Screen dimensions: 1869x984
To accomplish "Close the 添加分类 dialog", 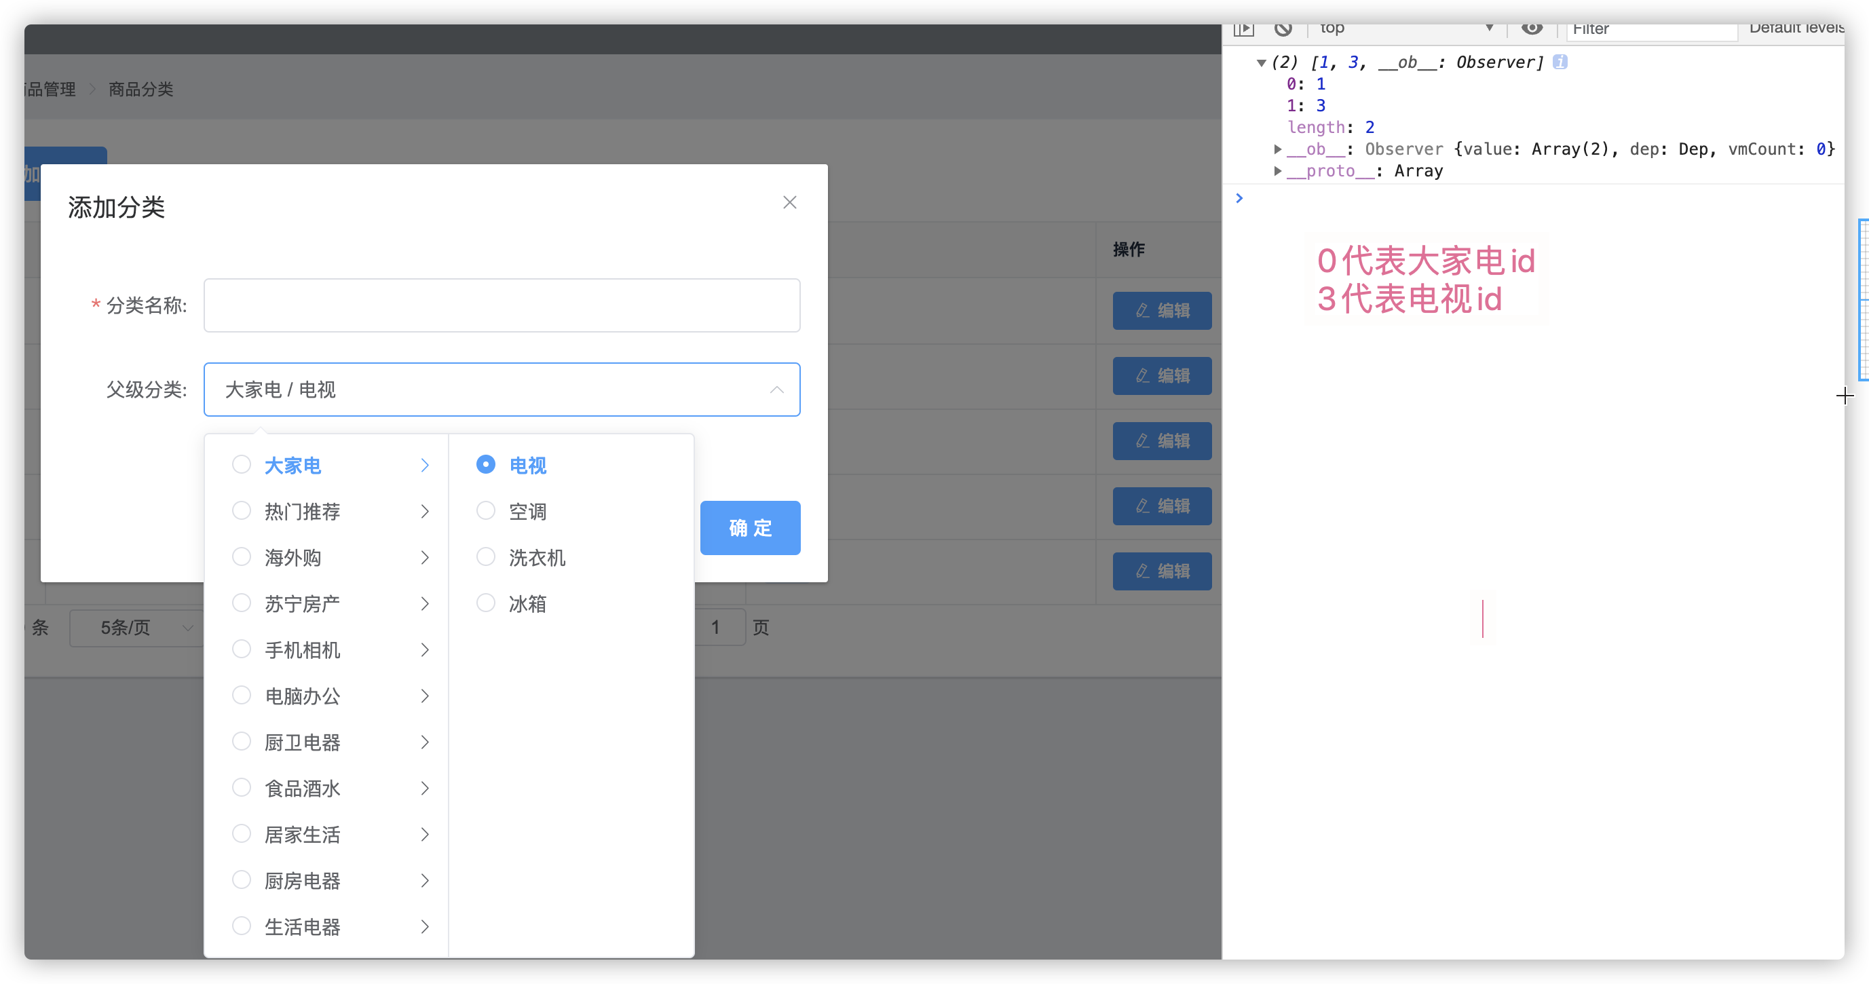I will 789,202.
